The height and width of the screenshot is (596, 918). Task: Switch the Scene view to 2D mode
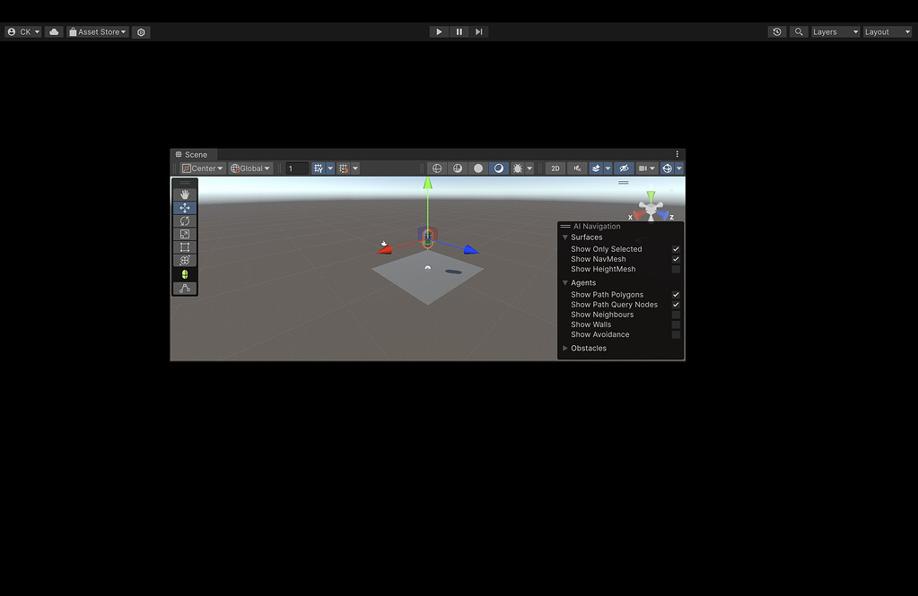pyautogui.click(x=555, y=168)
